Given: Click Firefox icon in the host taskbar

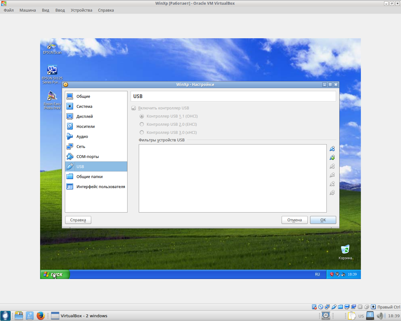Looking at the screenshot, I should pyautogui.click(x=40, y=315).
